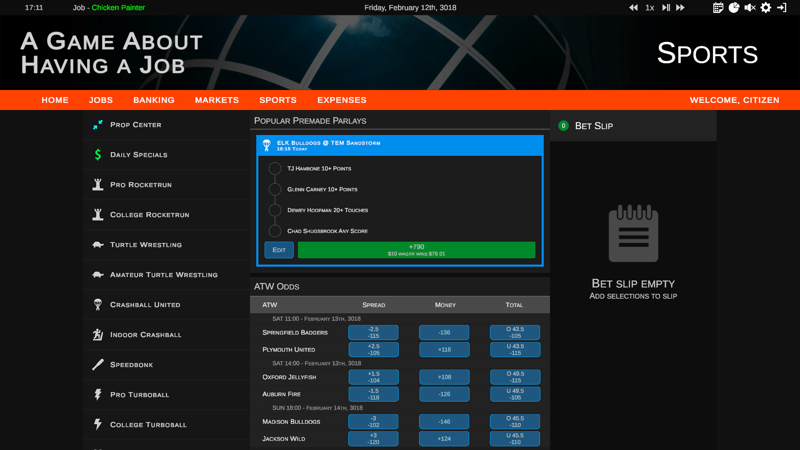Toggle the Chad Shugsbrook Any Score selection
The height and width of the screenshot is (450, 800).
pyautogui.click(x=275, y=231)
